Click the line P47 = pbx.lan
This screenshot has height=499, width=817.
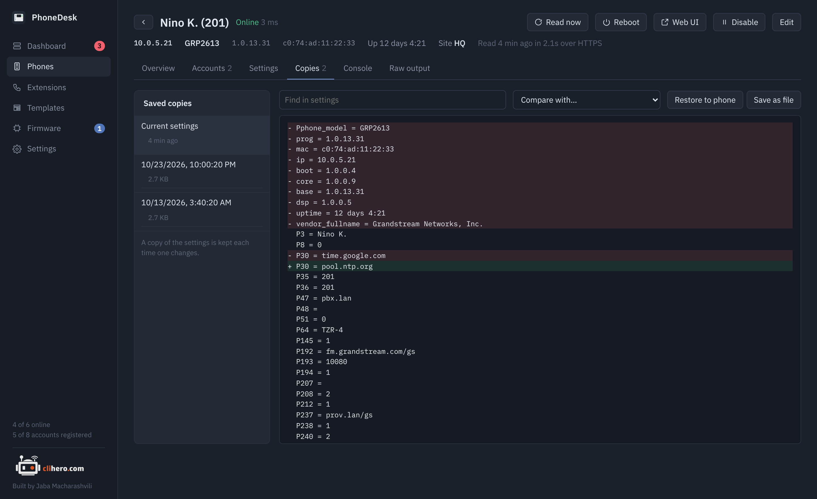click(540, 298)
